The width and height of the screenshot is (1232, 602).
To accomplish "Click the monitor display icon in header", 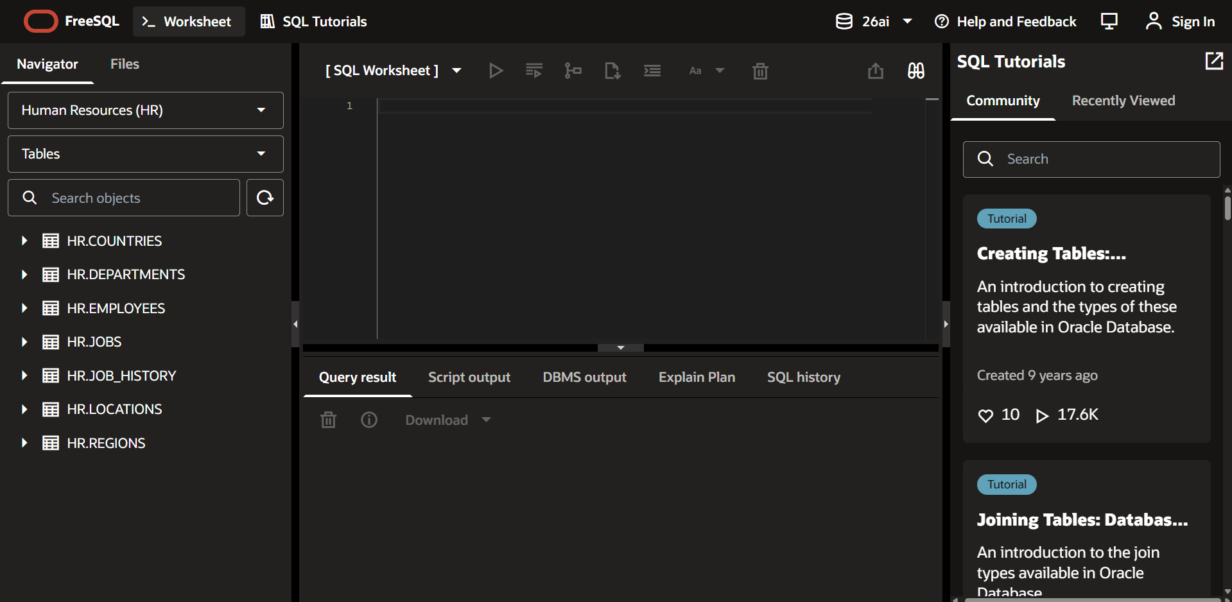I will pos(1109,21).
